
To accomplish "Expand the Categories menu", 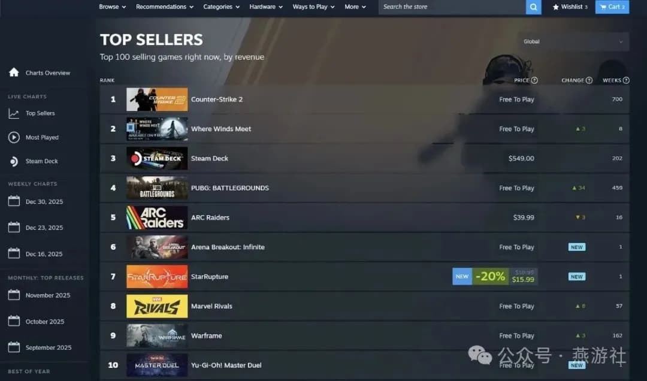I will [221, 7].
